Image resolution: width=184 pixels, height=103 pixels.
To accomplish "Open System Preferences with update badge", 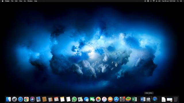I will (x=122, y=99).
